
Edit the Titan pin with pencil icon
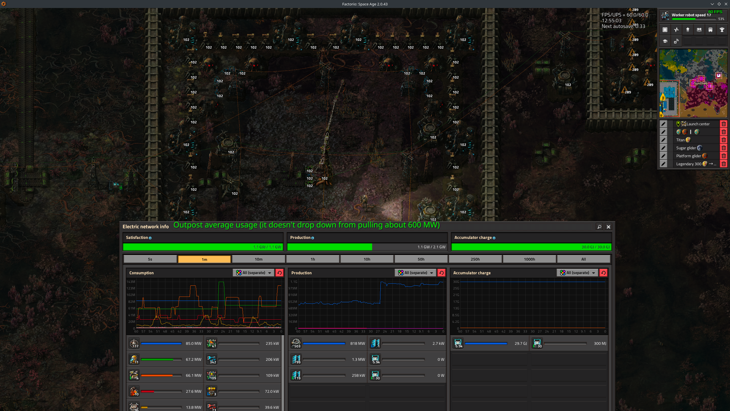[663, 140]
